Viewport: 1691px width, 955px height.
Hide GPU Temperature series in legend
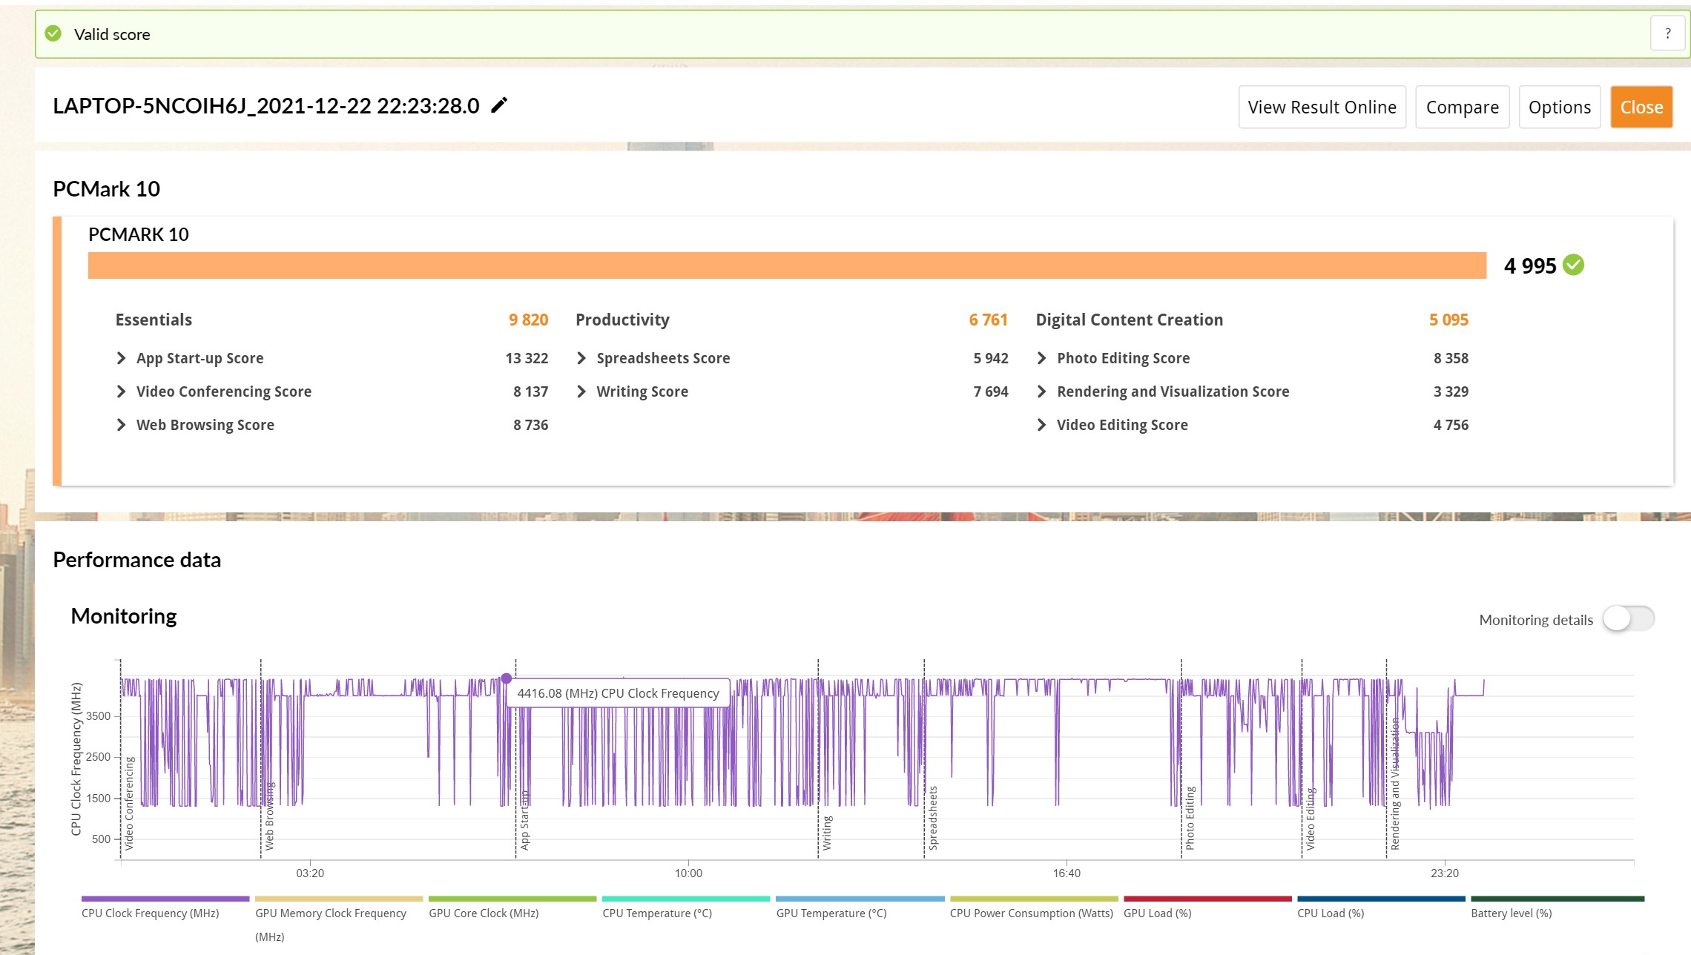(831, 913)
